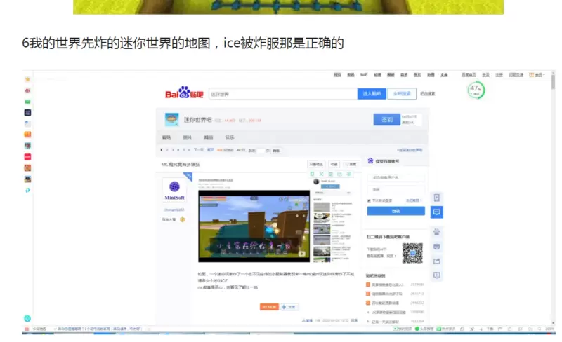Click the 吧内搜索 link
Image resolution: width=562 pixels, height=342 pixels.
tap(428, 94)
